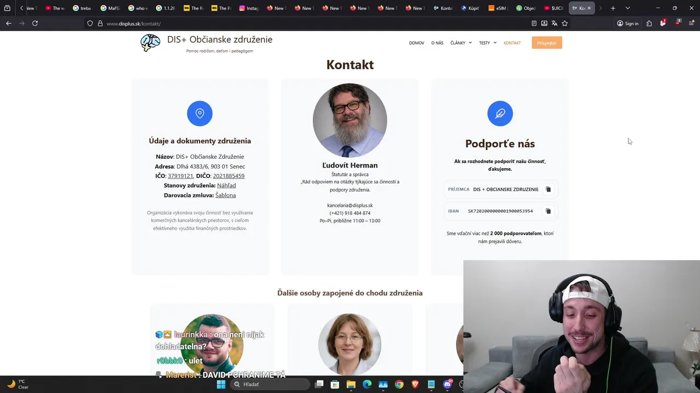Image resolution: width=700 pixels, height=393 pixels.
Task: Click the blue feather icon above Podporte nás
Action: [x=500, y=114]
